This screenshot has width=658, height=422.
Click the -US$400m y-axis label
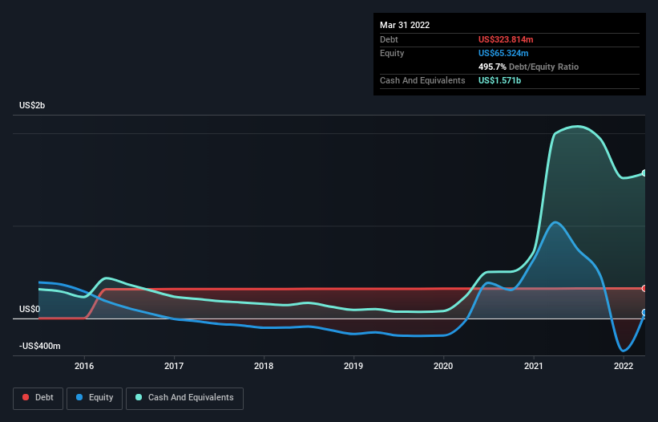pyautogui.click(x=39, y=346)
